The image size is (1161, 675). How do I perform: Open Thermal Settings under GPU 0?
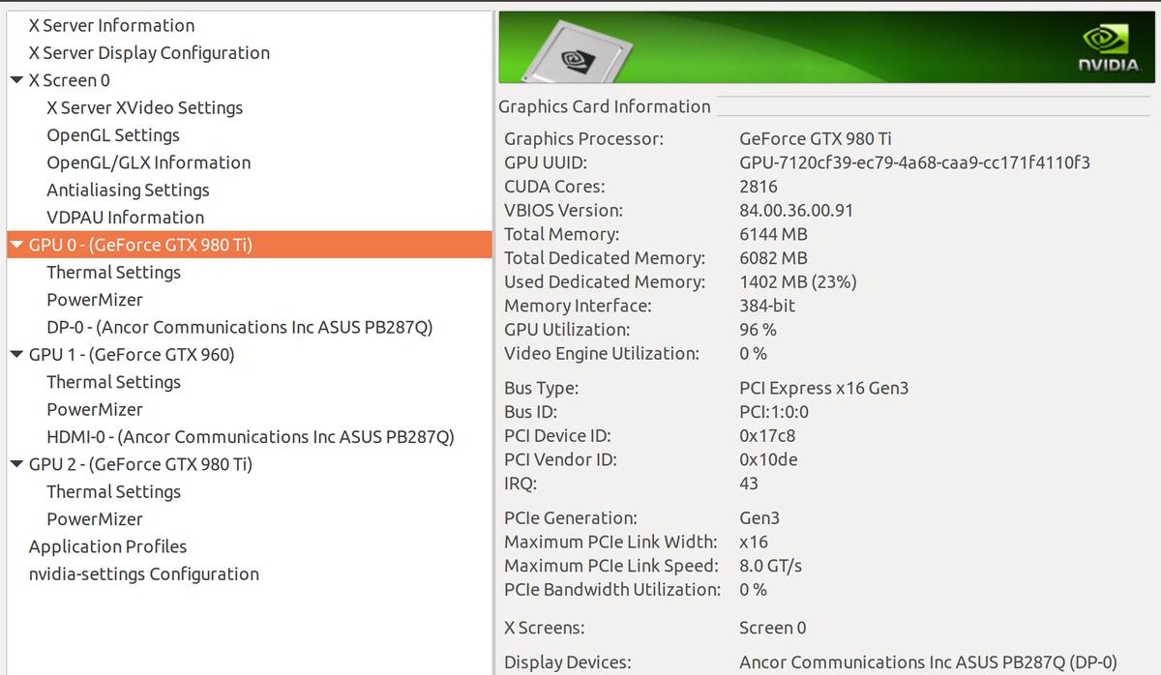click(113, 273)
